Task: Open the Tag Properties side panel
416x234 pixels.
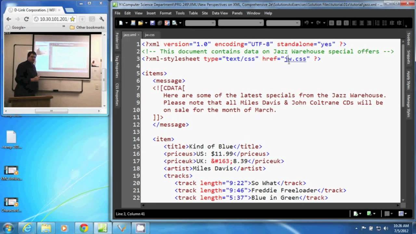Action: [x=117, y=66]
